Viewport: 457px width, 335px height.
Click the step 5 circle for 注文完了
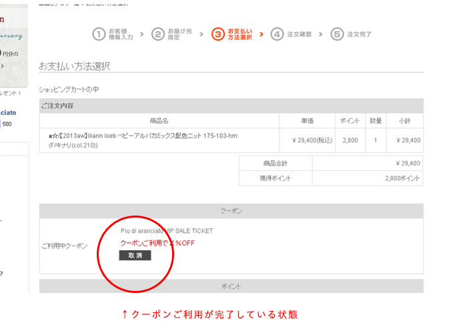tap(337, 34)
